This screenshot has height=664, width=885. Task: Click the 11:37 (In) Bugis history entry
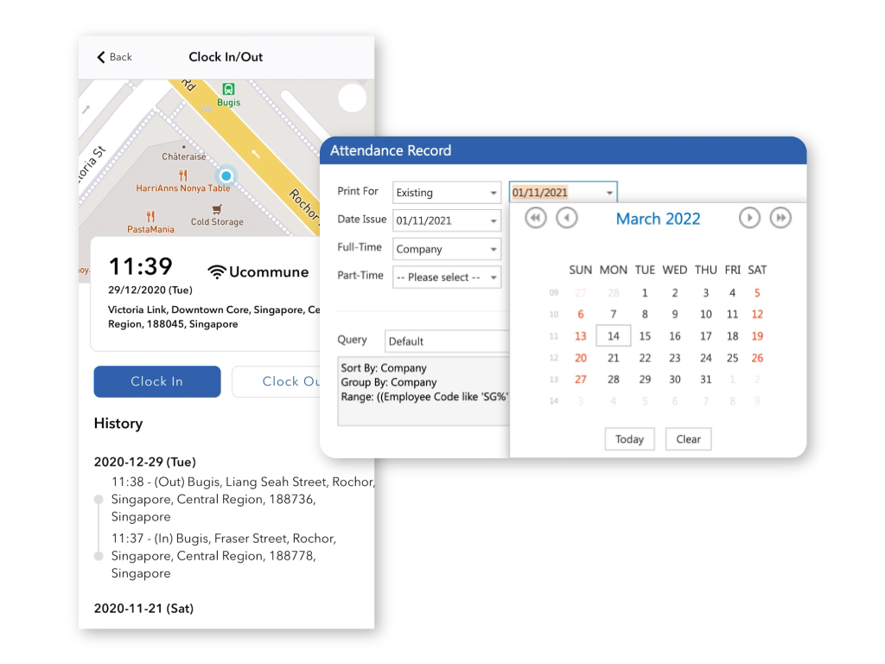pos(224,556)
